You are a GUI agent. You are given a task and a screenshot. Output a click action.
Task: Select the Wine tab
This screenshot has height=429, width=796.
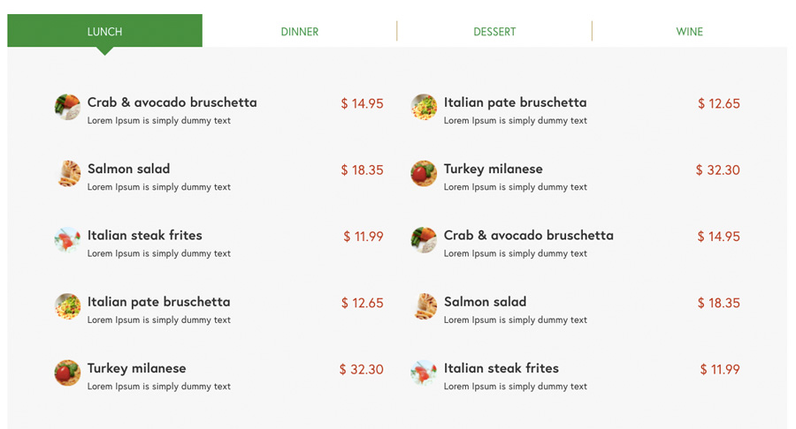[x=689, y=32]
